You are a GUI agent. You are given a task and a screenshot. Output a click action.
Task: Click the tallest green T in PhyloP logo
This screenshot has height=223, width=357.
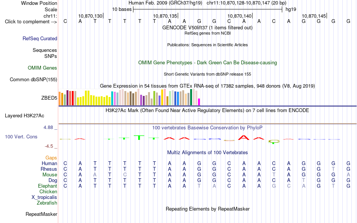139,137
